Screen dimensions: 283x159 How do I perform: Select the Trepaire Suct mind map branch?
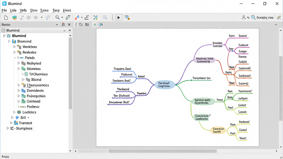click(x=122, y=69)
